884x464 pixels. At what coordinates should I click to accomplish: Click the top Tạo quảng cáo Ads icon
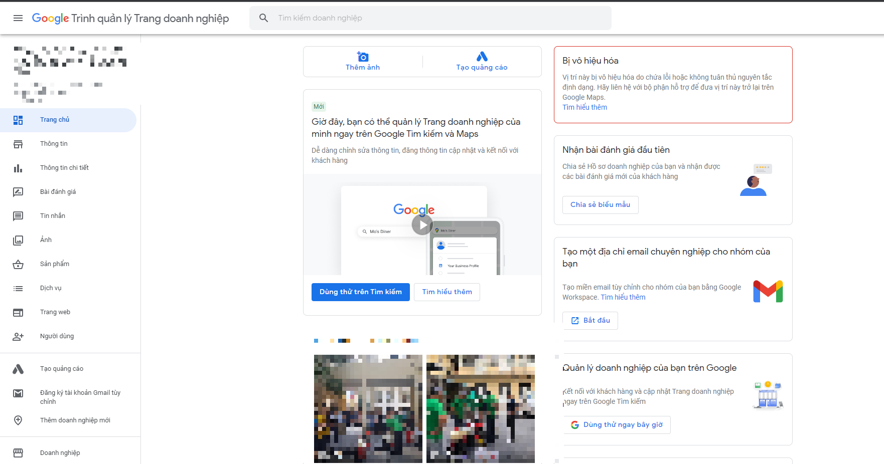coord(482,56)
